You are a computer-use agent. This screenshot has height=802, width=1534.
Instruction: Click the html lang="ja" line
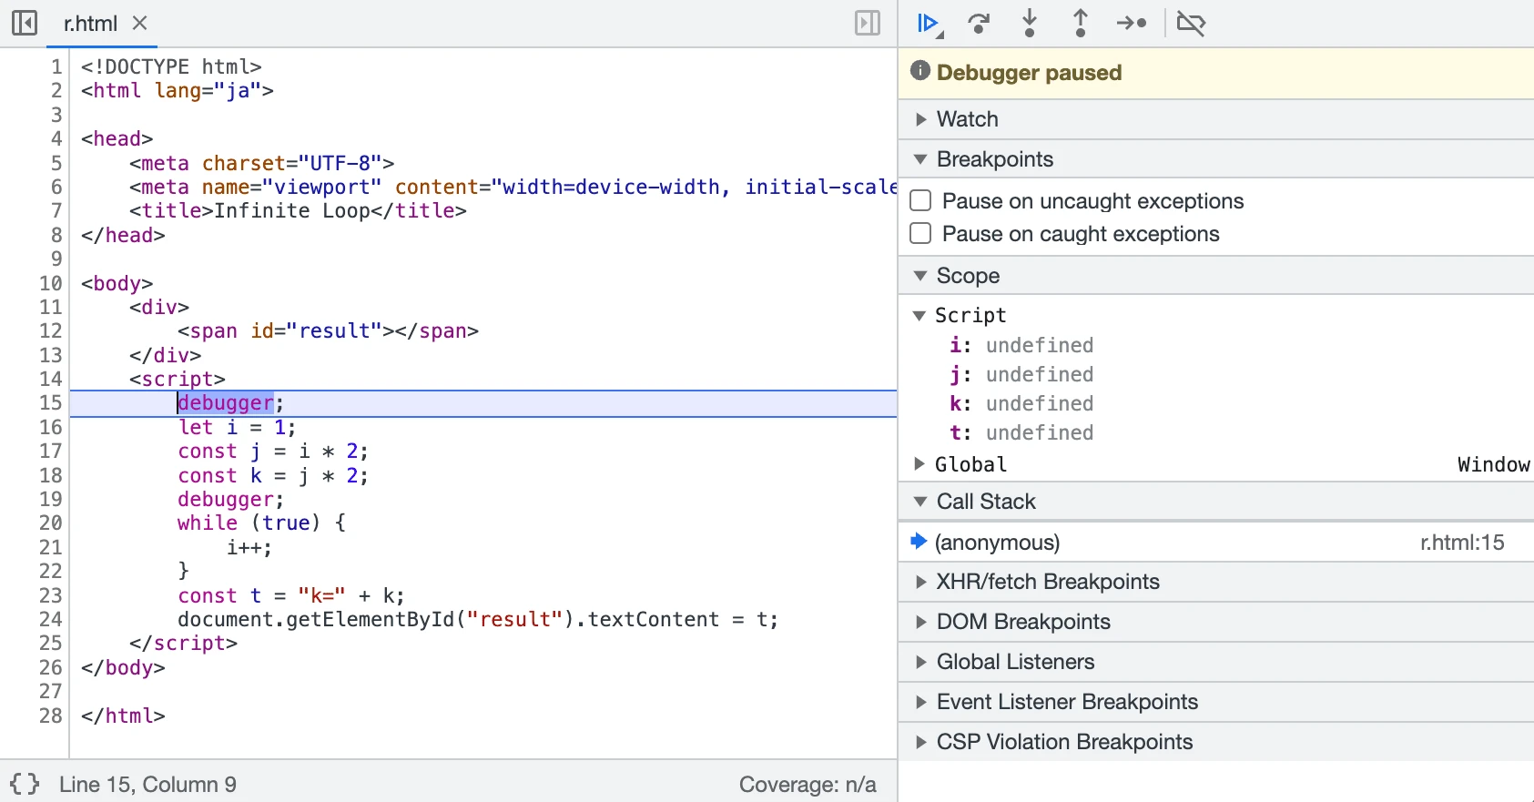pos(178,90)
